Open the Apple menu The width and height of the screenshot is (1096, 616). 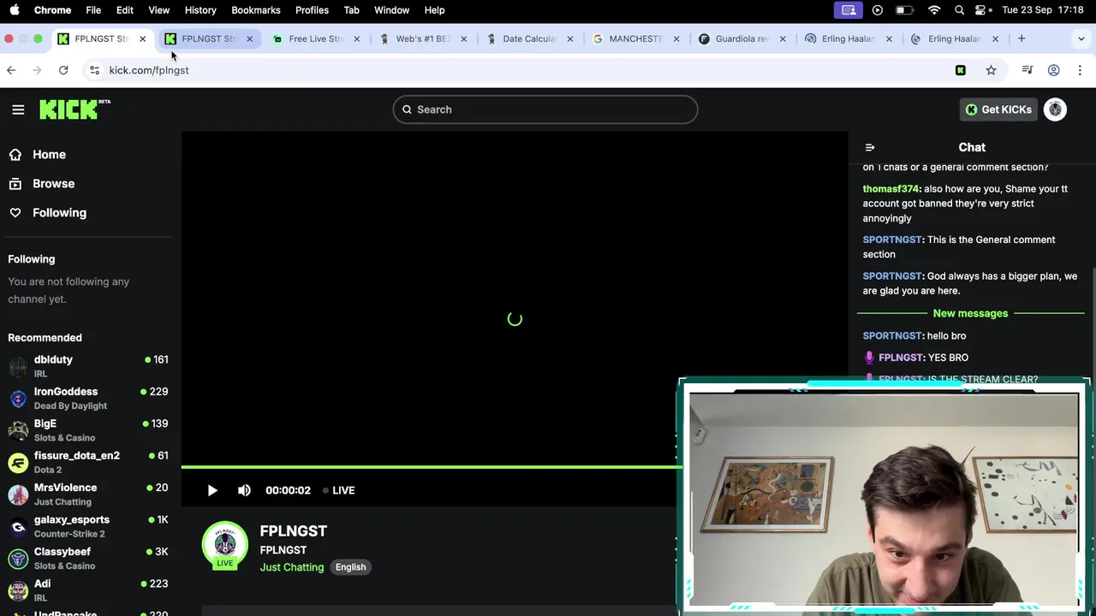(x=15, y=10)
